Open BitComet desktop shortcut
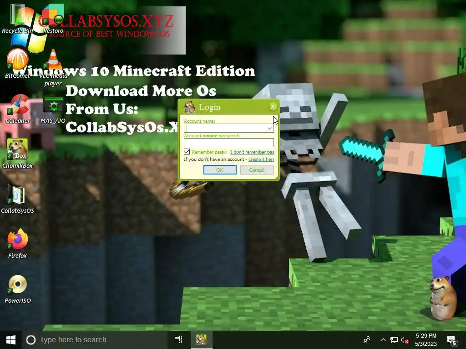 click(x=18, y=64)
